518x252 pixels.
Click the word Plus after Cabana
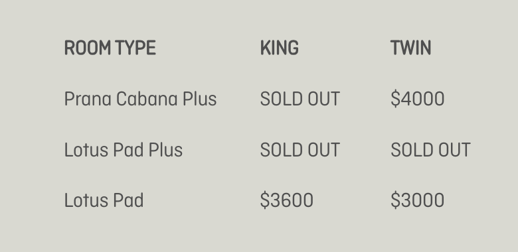point(200,99)
